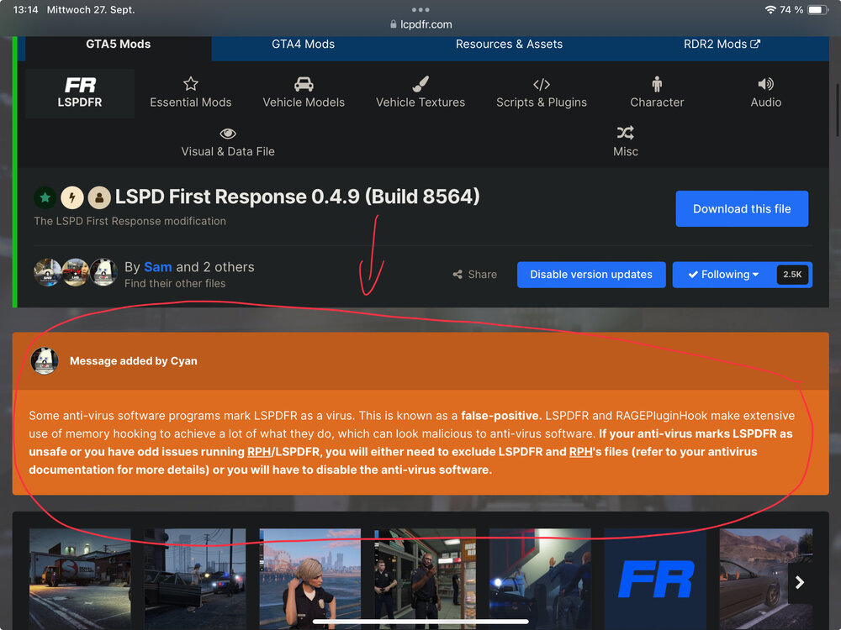Click the RPH's files link in message
This screenshot has width=841, height=630.
pos(580,452)
